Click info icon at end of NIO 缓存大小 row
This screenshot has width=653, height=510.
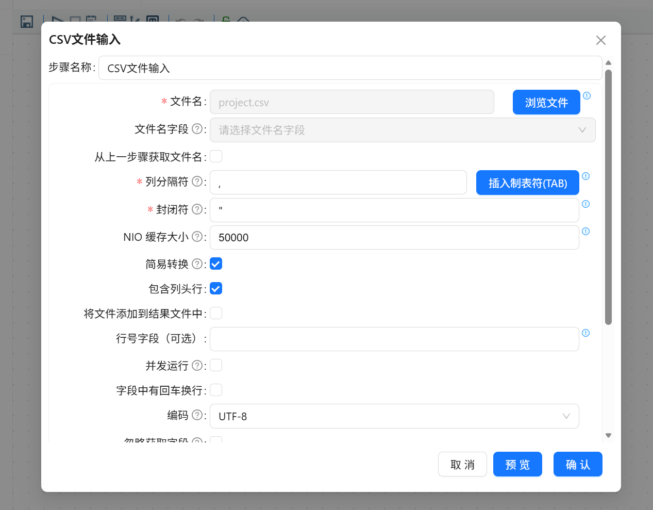point(585,231)
